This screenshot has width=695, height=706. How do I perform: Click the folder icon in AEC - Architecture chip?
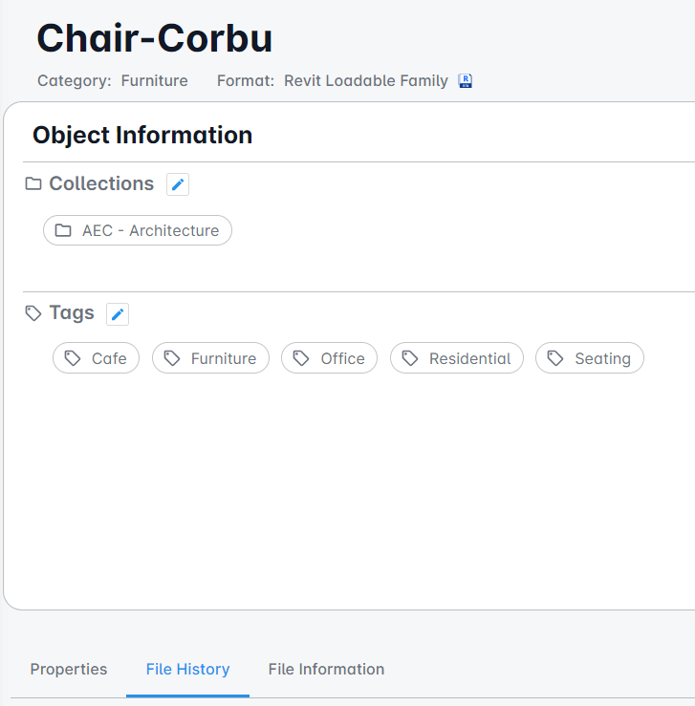coord(63,230)
